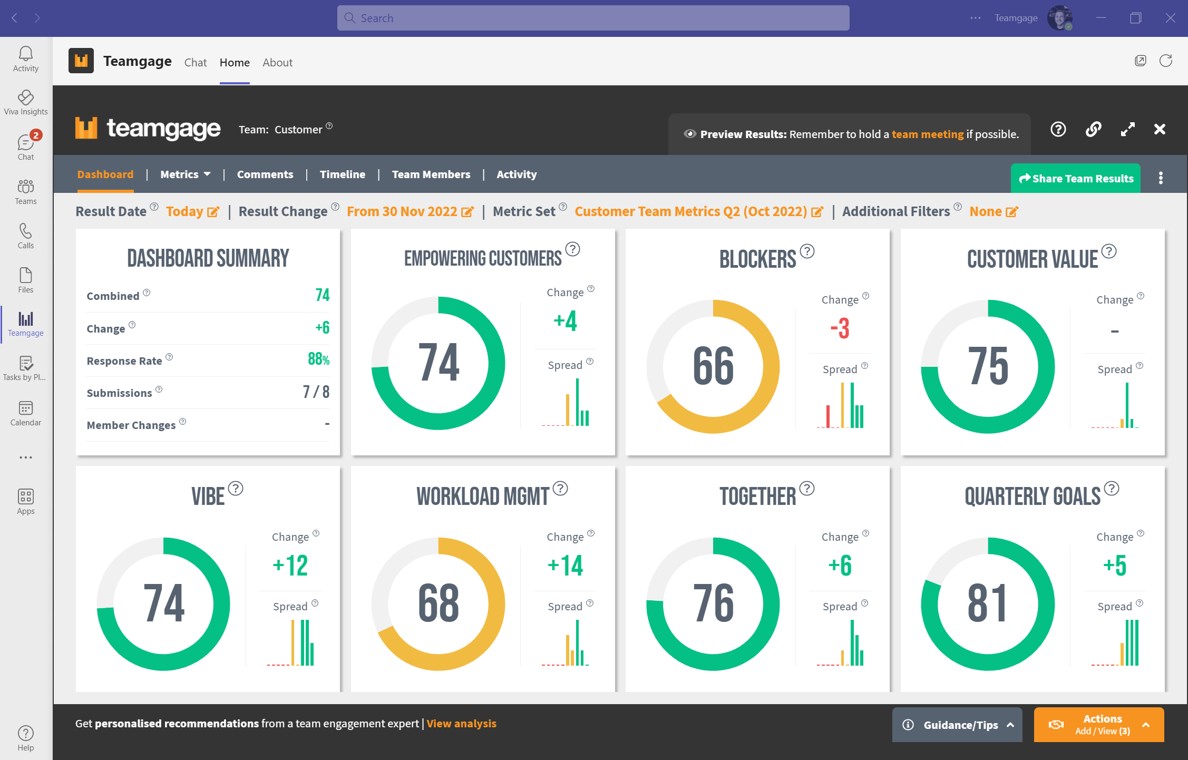Screen dimensions: 1188x760
Task: Click help icon beside Empowering Customers title
Action: [572, 249]
